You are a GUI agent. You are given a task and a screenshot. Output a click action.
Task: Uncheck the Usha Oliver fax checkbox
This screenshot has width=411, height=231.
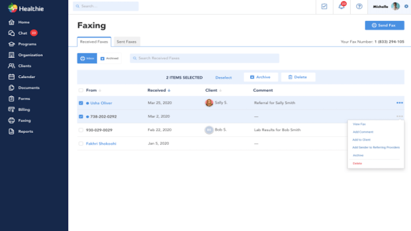[x=81, y=103]
